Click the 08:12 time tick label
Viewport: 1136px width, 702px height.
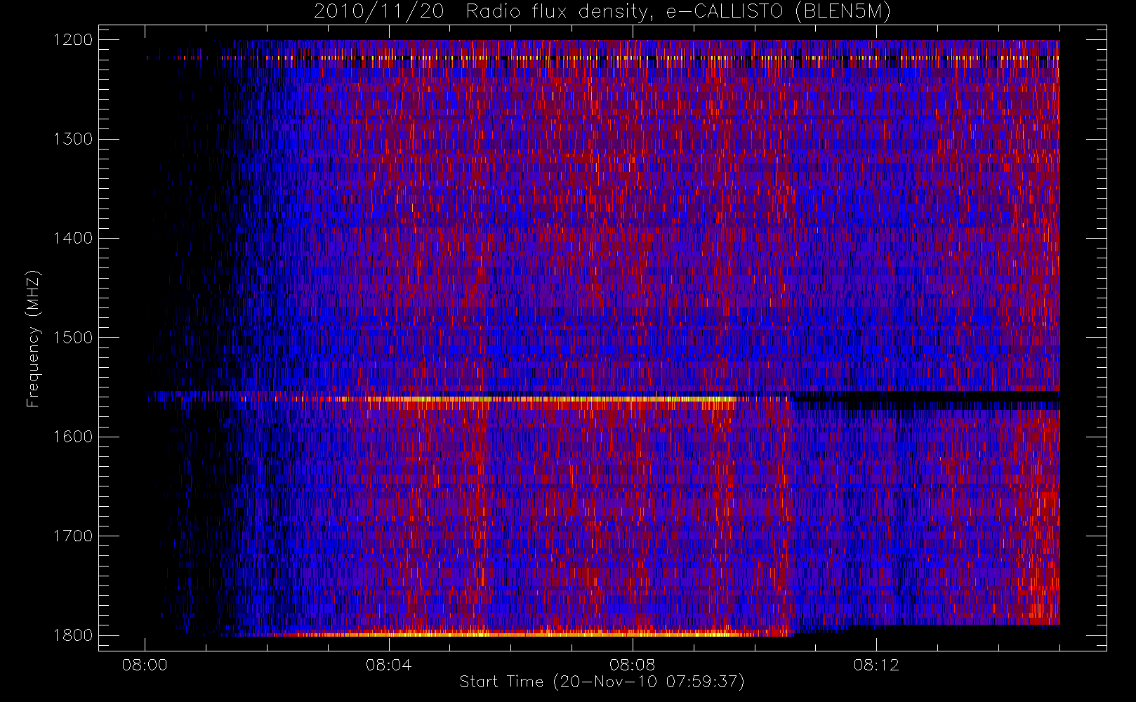pos(876,665)
